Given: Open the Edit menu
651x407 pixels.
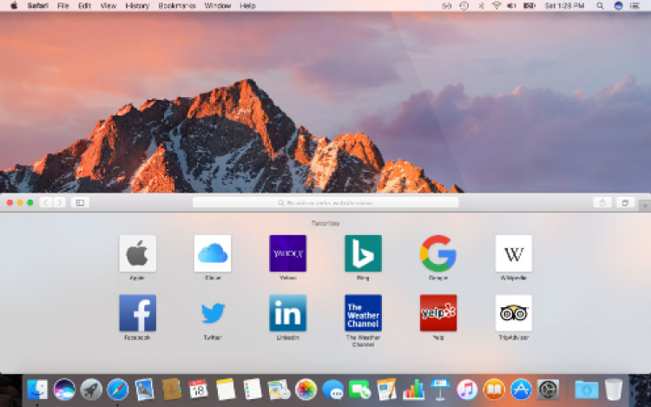Looking at the screenshot, I should [84, 6].
